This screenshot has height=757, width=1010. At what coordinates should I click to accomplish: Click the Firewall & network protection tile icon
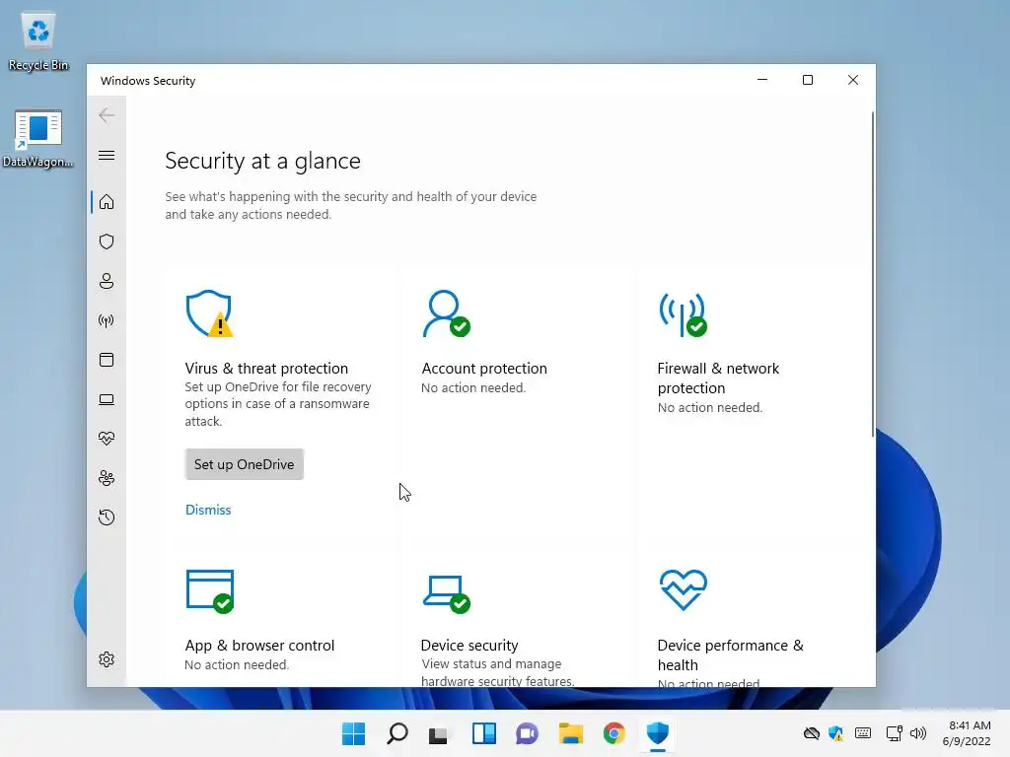click(683, 314)
